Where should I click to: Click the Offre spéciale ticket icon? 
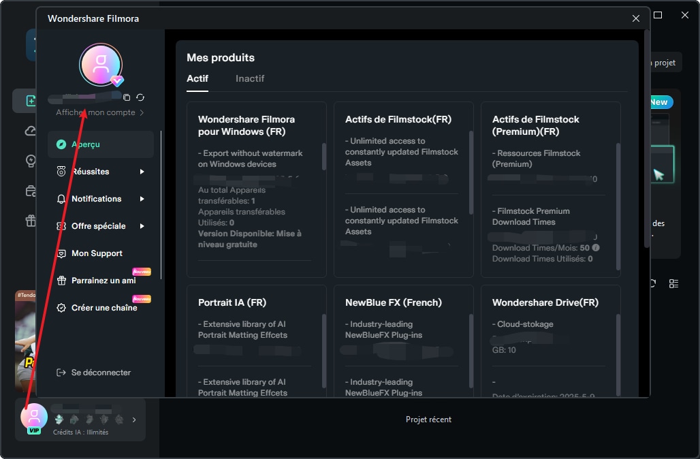tap(61, 226)
